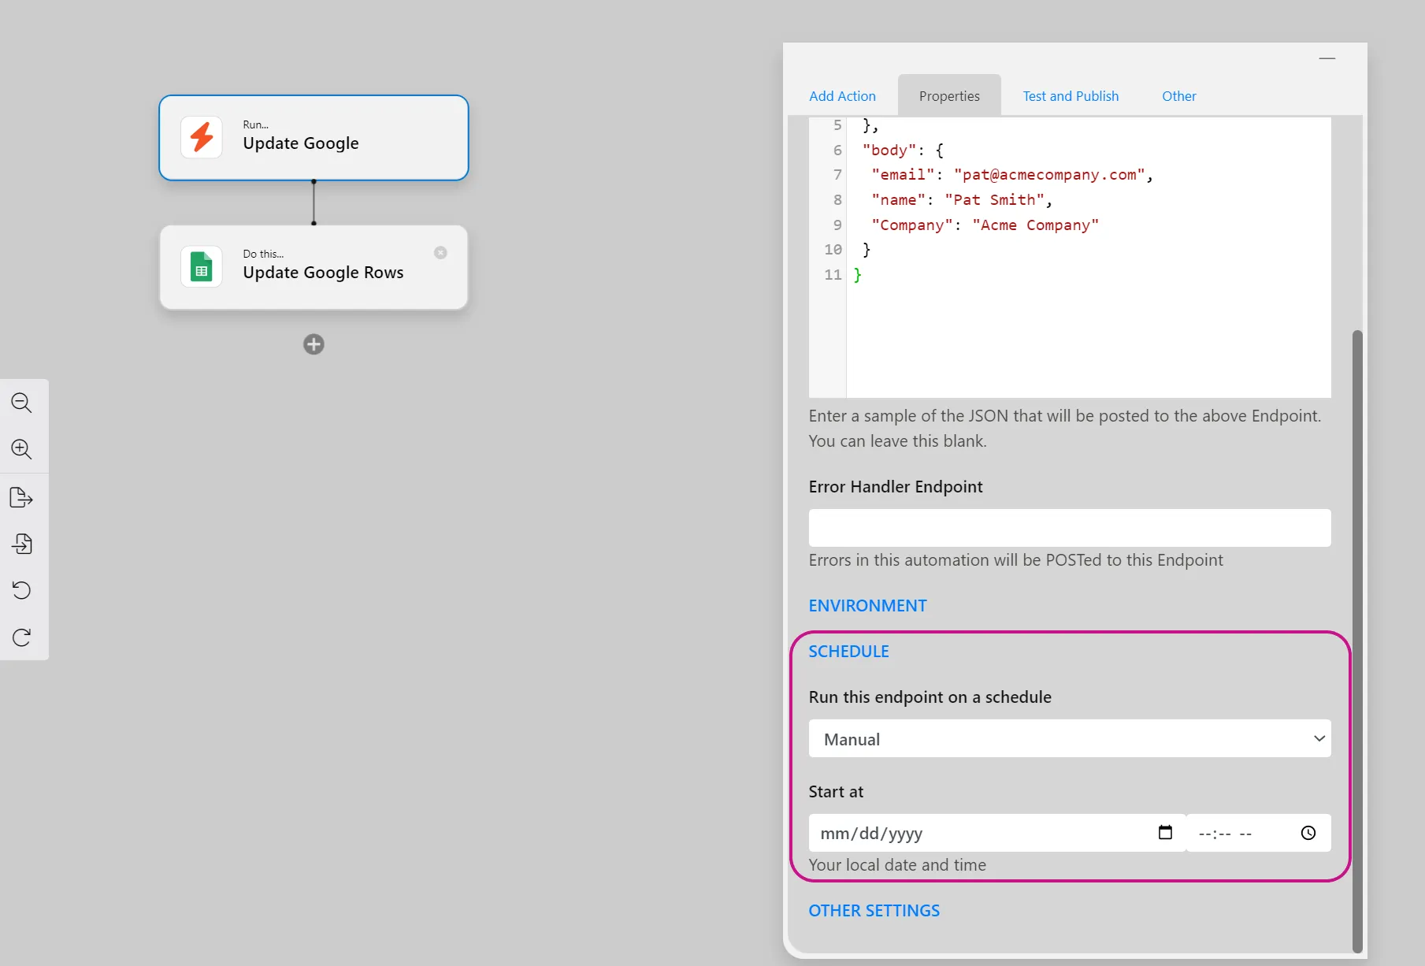The height and width of the screenshot is (966, 1425).
Task: Select the Update Google Rows action node
Action: [x=314, y=268]
